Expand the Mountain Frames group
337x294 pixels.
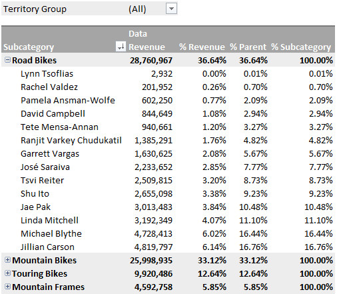[x=7, y=287]
